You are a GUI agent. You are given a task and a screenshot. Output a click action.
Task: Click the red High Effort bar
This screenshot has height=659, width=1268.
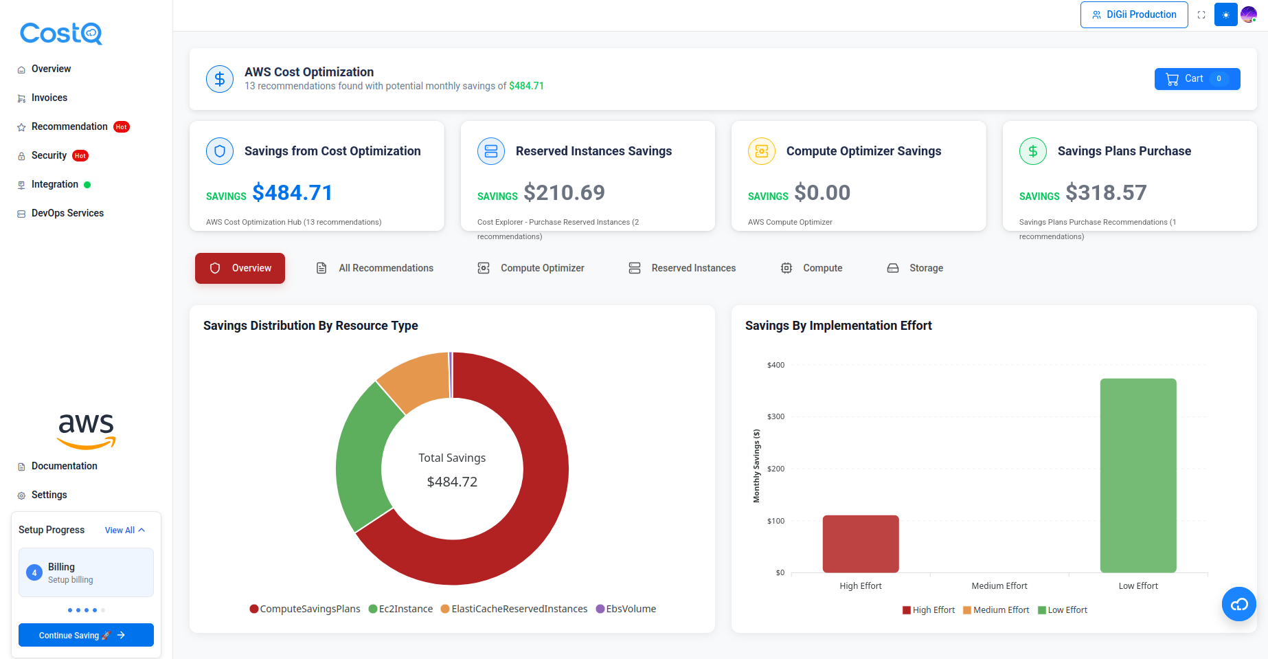[861, 544]
